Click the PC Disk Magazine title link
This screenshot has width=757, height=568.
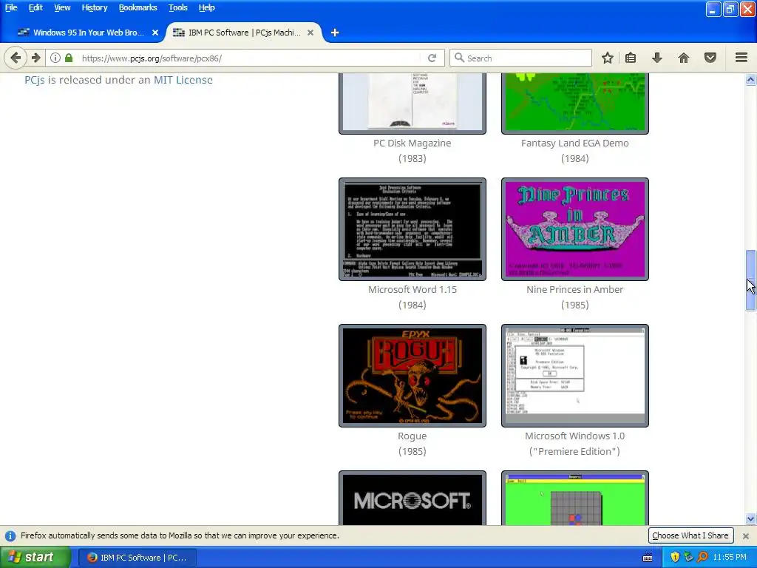(x=413, y=143)
